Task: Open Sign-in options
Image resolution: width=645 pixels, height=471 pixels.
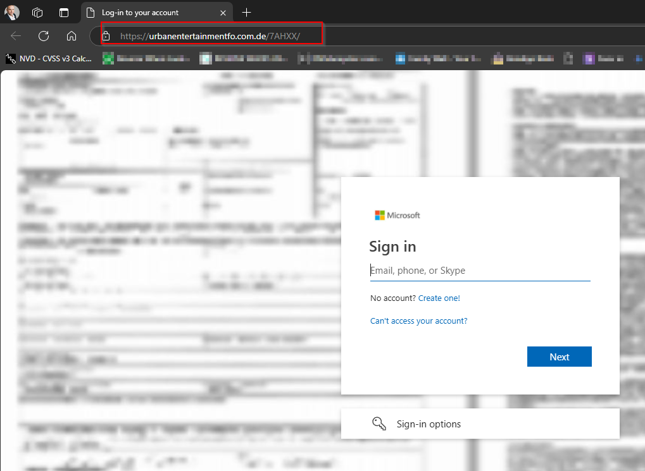Action: coord(480,424)
